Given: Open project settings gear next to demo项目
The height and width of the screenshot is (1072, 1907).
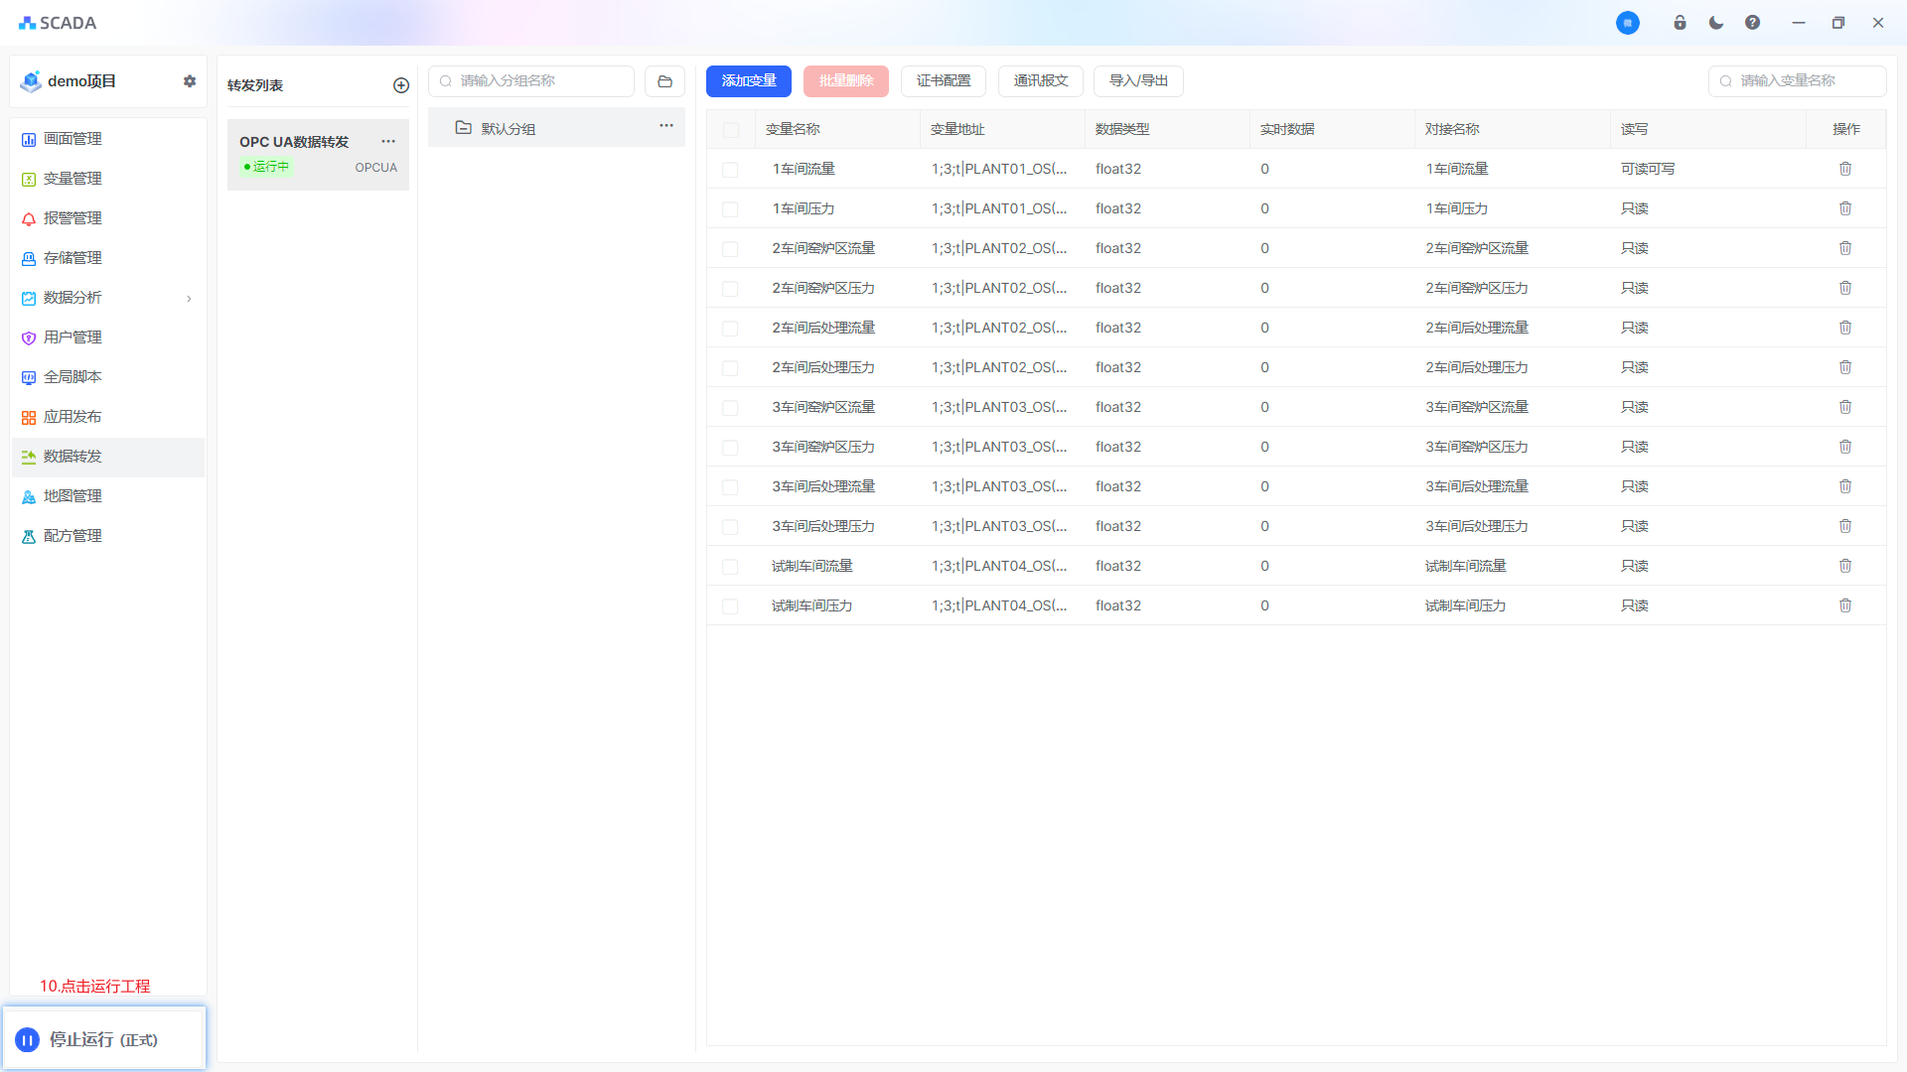Looking at the screenshot, I should pos(190,81).
